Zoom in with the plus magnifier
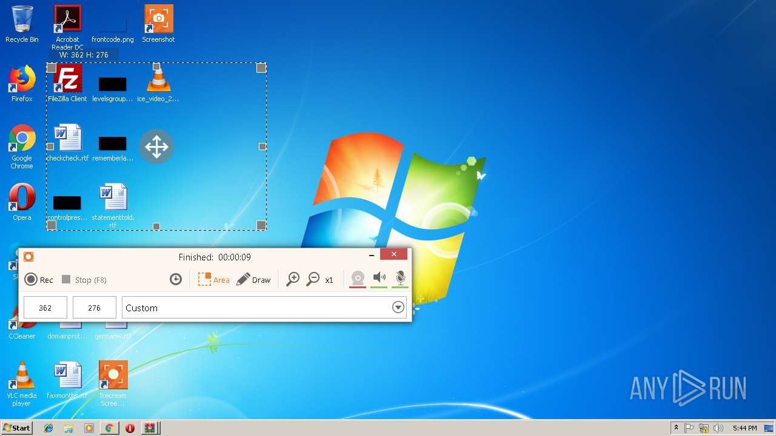776x436 pixels. coord(293,279)
